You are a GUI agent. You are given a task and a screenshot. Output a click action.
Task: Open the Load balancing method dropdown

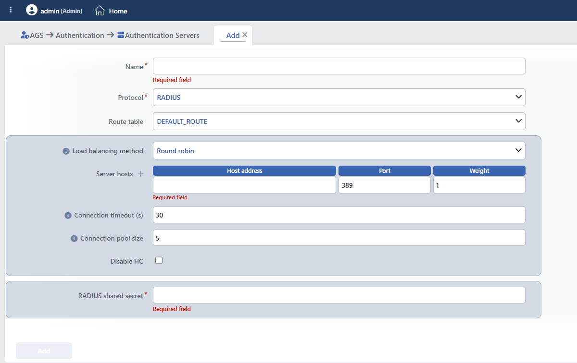339,150
